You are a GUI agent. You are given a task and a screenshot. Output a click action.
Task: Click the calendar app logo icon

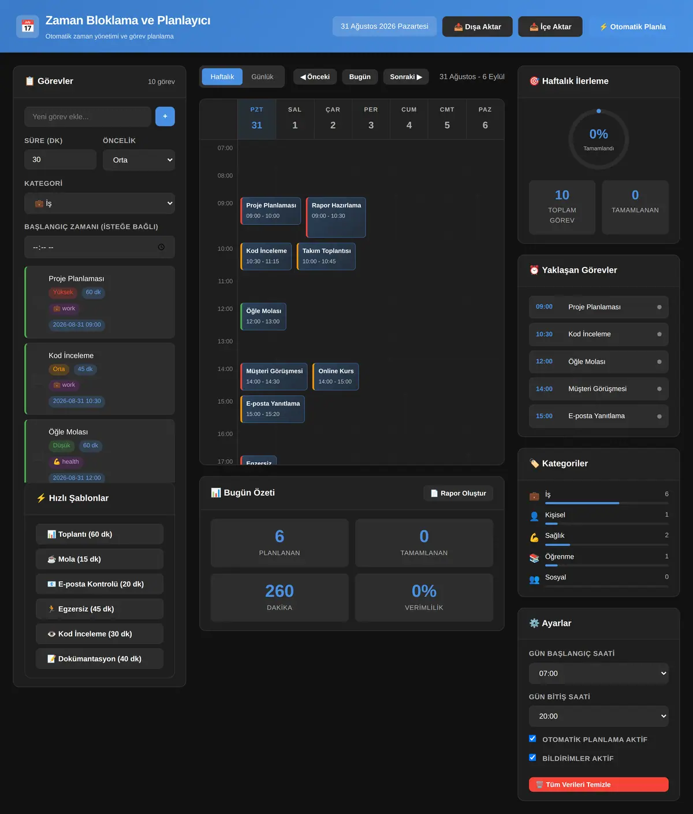tap(28, 27)
